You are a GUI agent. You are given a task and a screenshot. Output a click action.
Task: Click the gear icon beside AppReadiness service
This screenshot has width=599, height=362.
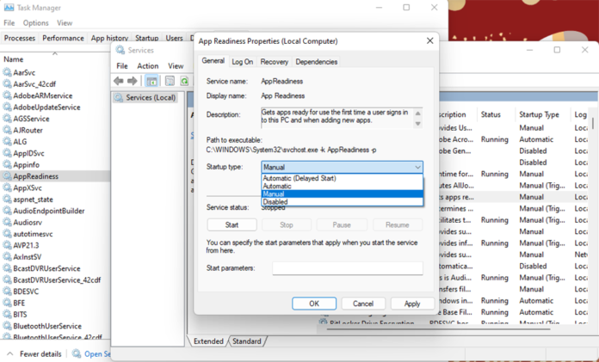8,176
